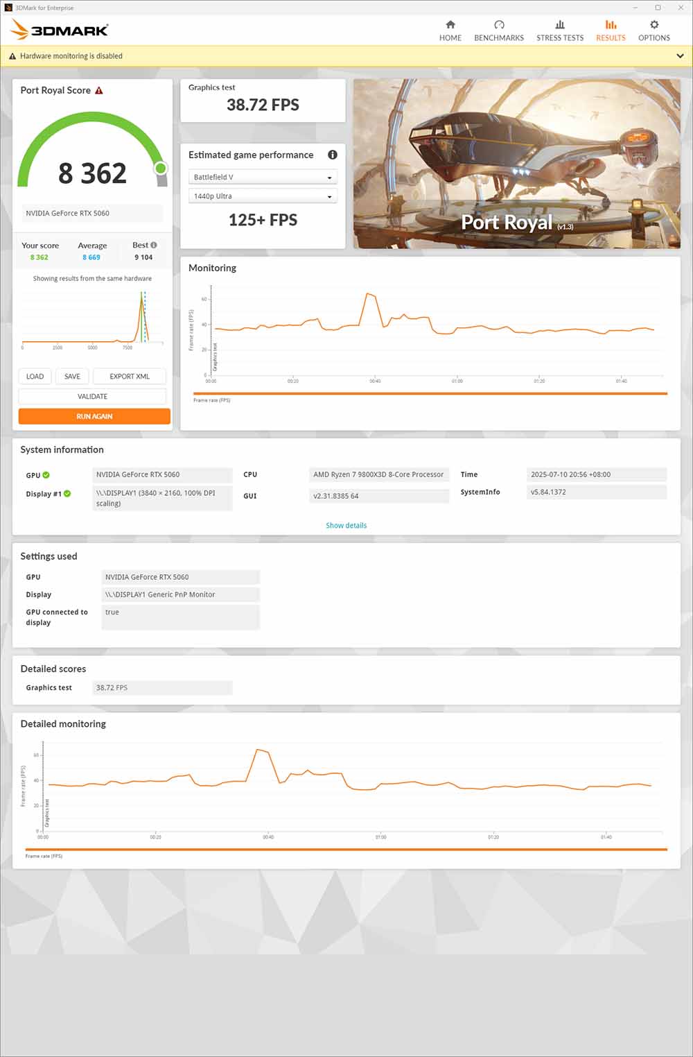Click the green checkmark beside Display #1

[67, 494]
